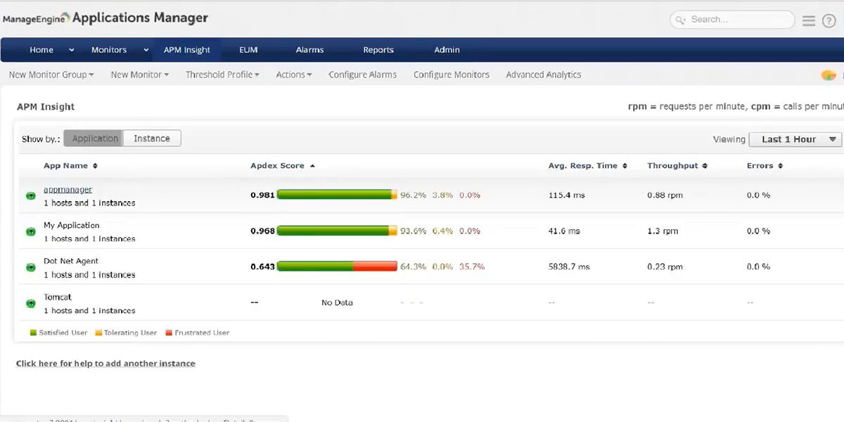
Task: Open the EUM tab
Action: pos(248,50)
